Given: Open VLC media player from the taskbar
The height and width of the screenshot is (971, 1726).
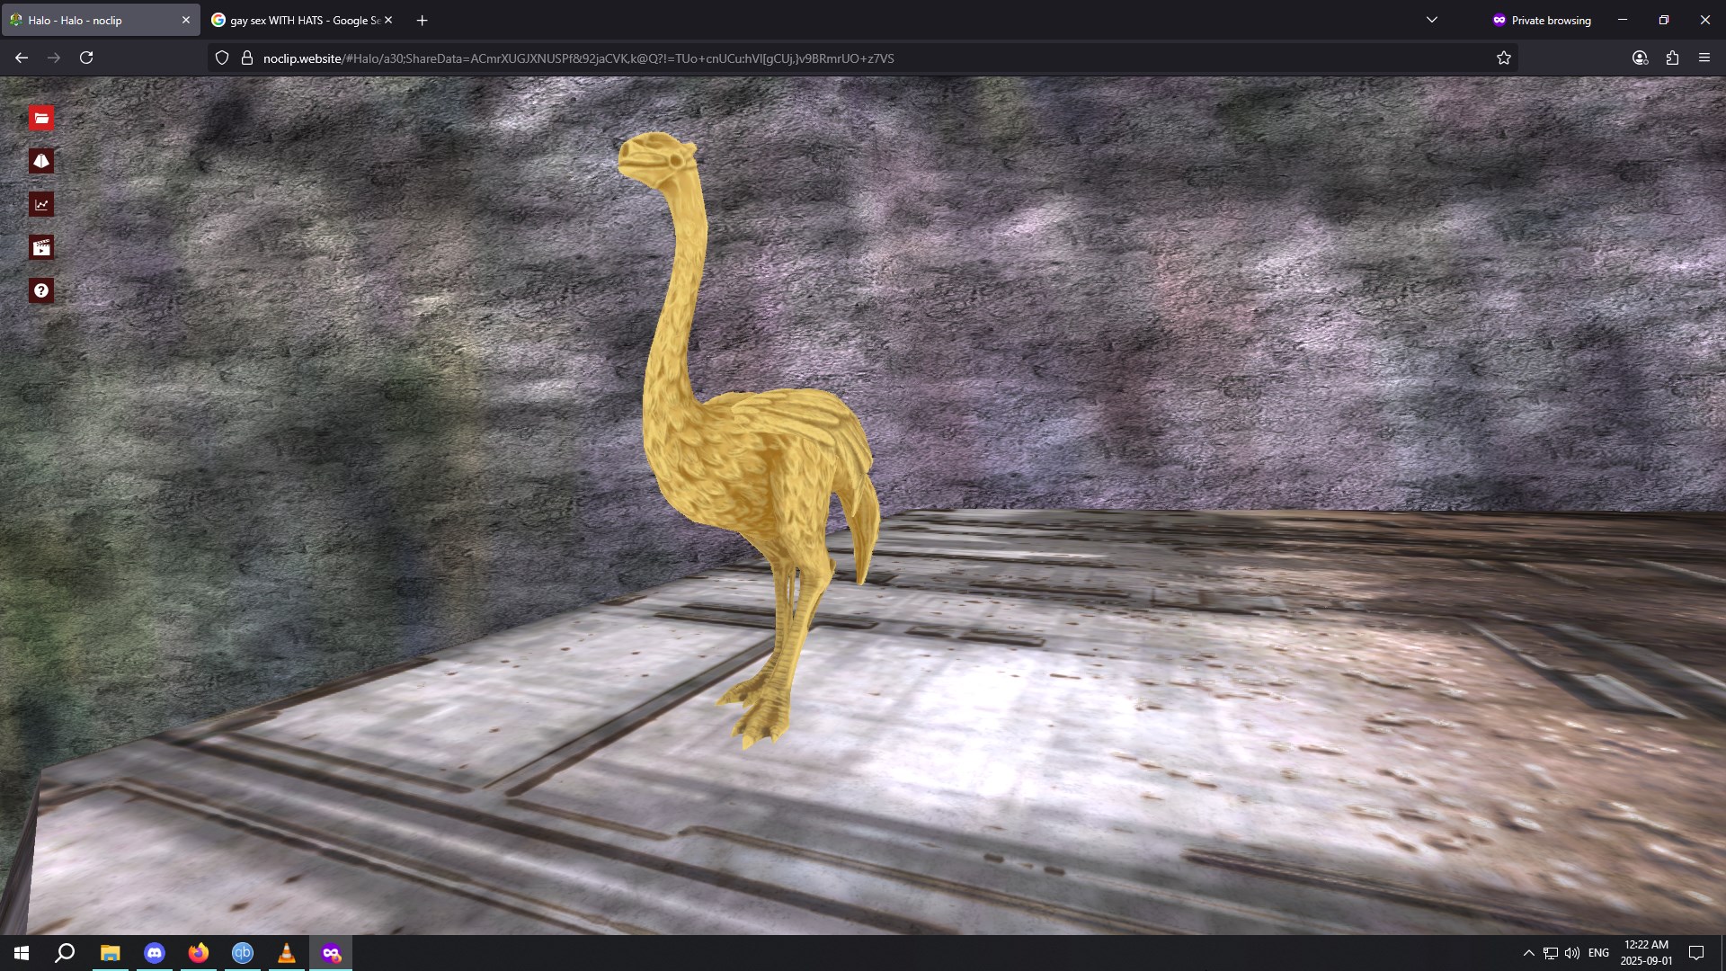Looking at the screenshot, I should [x=287, y=953].
